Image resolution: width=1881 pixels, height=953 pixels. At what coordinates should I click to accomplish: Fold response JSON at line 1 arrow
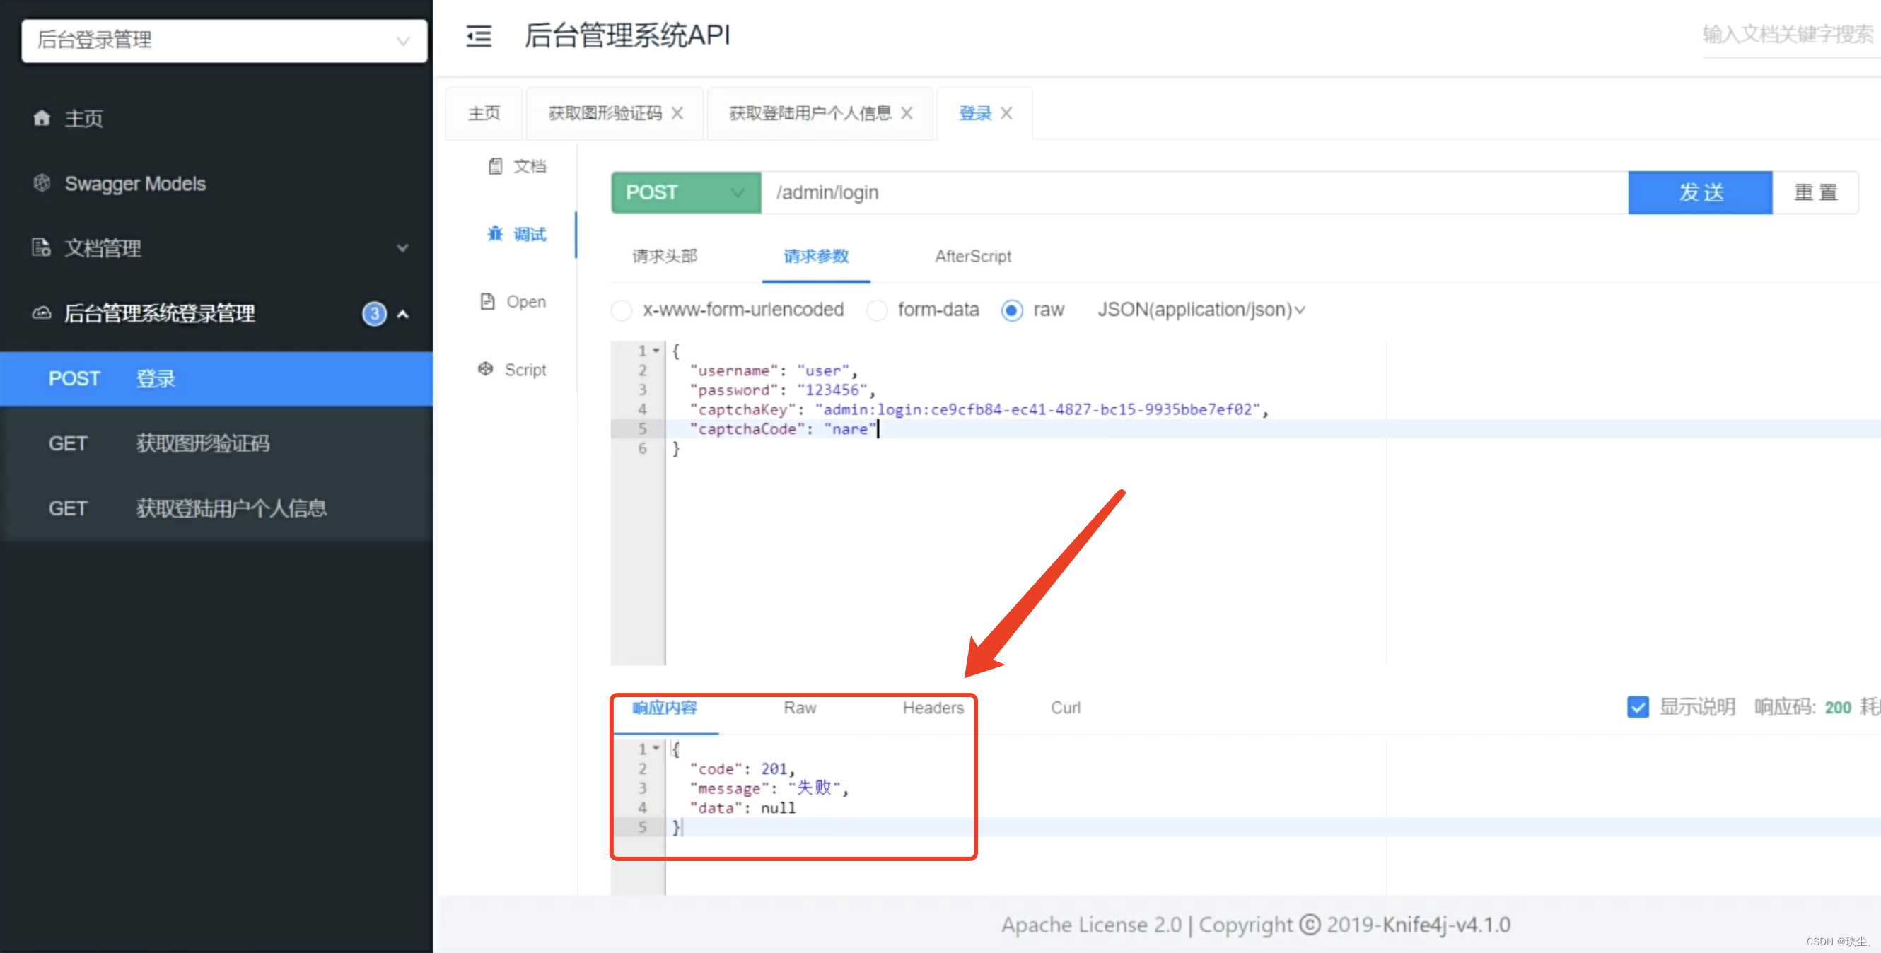click(x=656, y=749)
